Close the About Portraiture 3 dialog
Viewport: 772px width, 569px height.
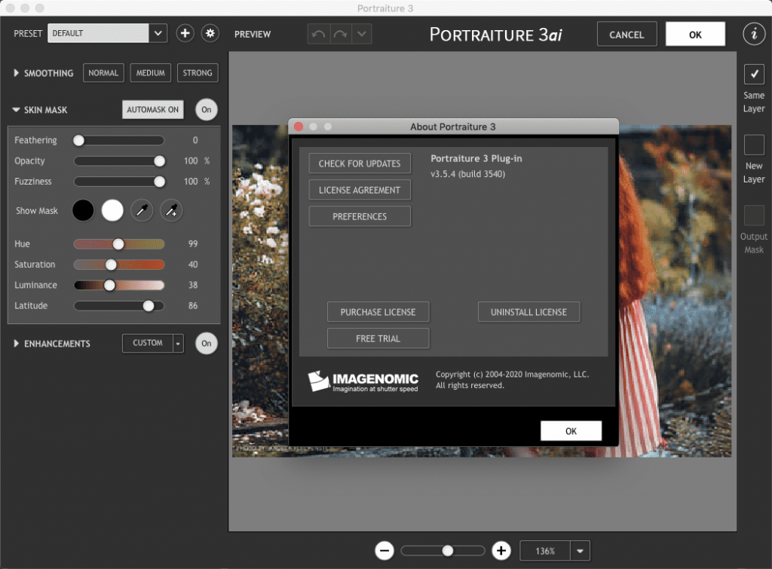coord(299,127)
